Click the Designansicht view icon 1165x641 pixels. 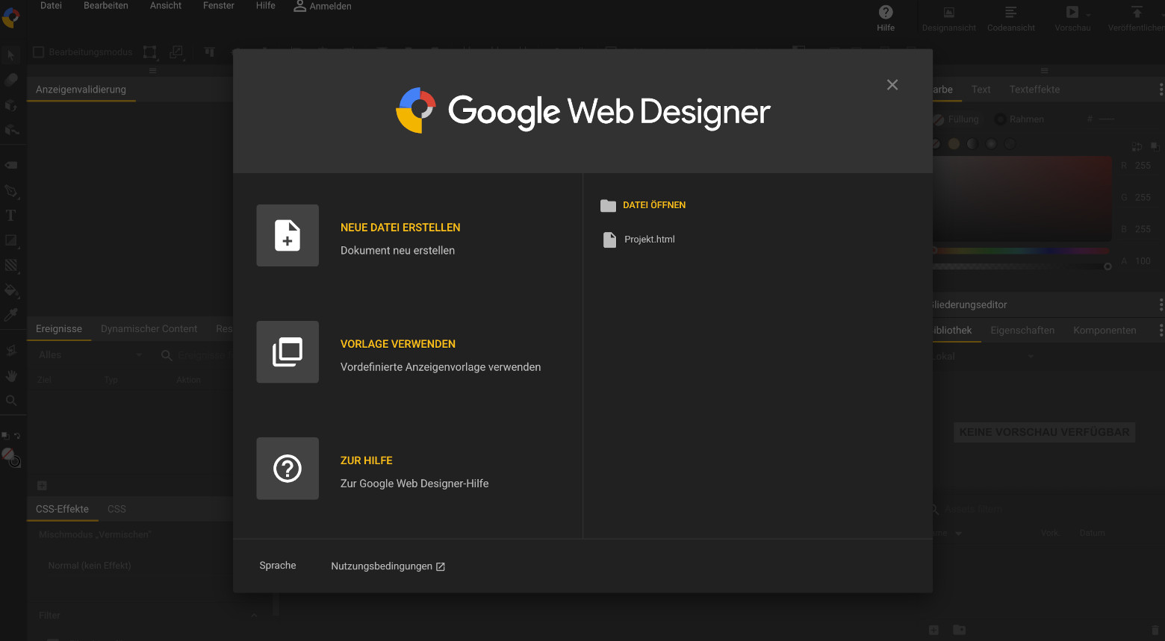pyautogui.click(x=949, y=12)
